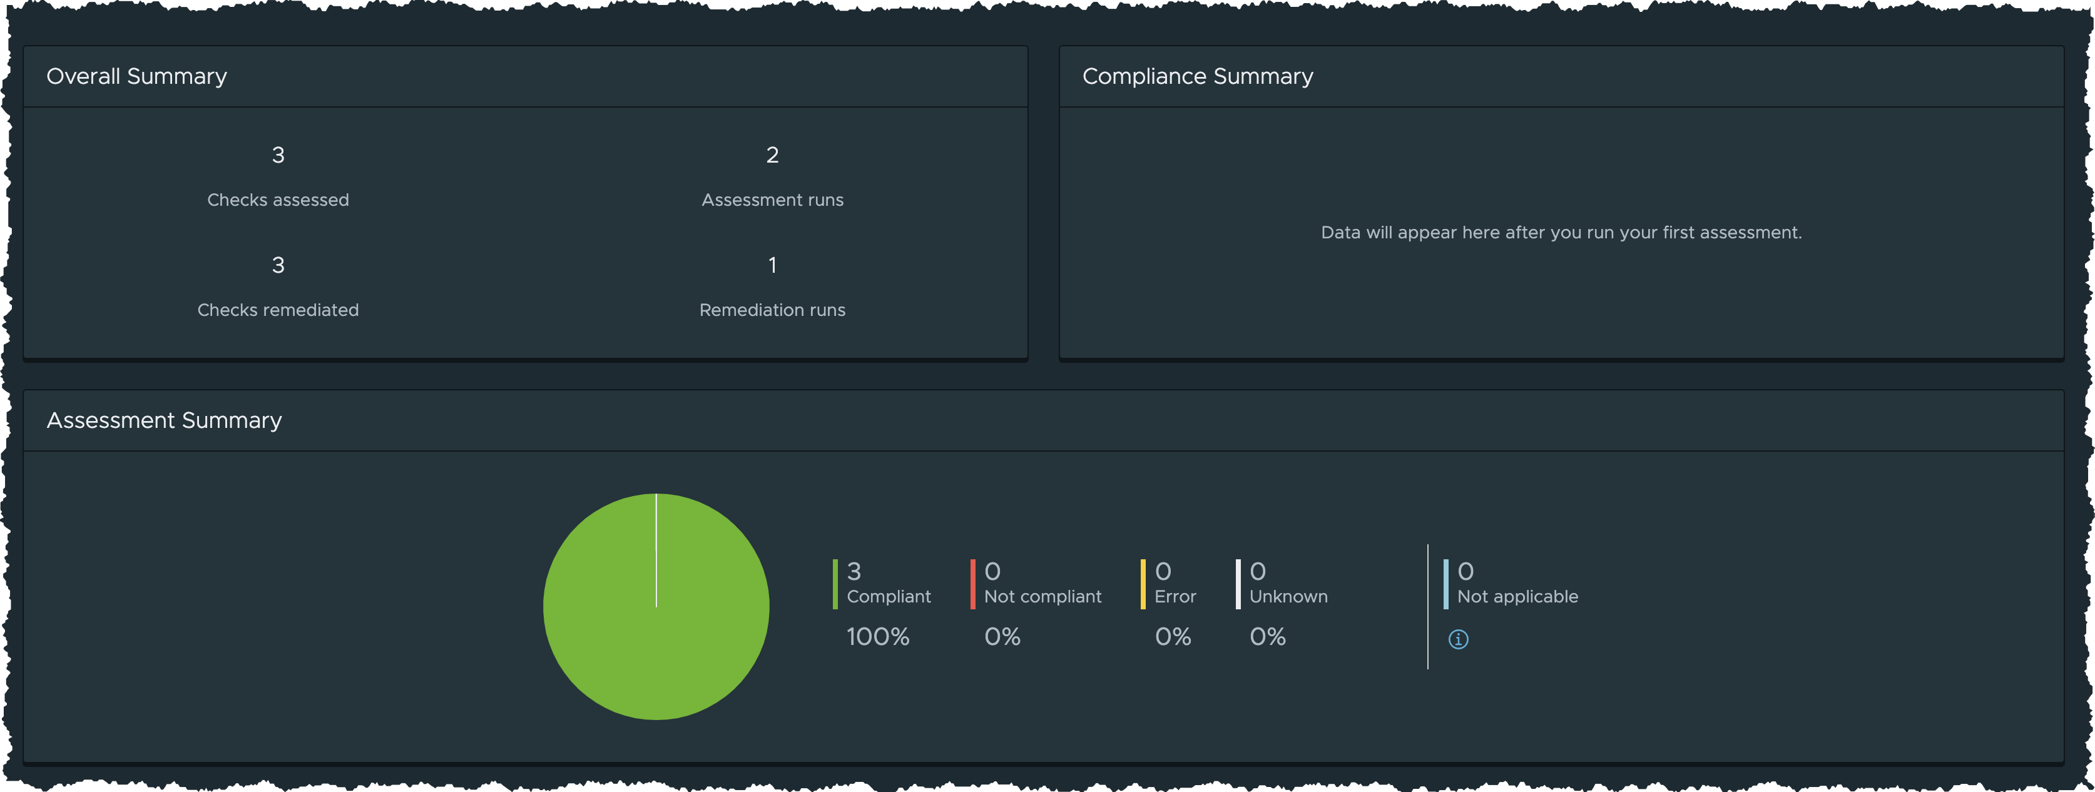The image size is (2095, 792).
Task: Click the Remediation runs label
Action: click(x=773, y=310)
